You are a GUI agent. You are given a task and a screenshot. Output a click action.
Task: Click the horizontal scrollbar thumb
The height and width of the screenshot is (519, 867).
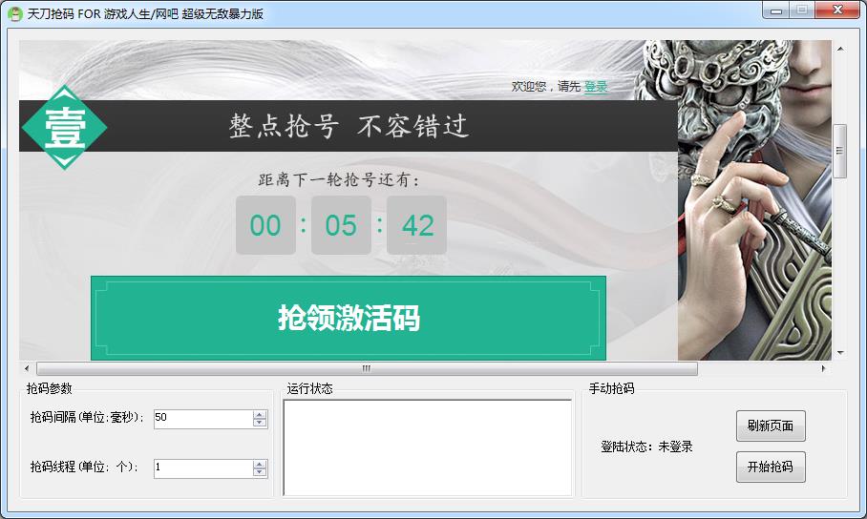click(367, 368)
